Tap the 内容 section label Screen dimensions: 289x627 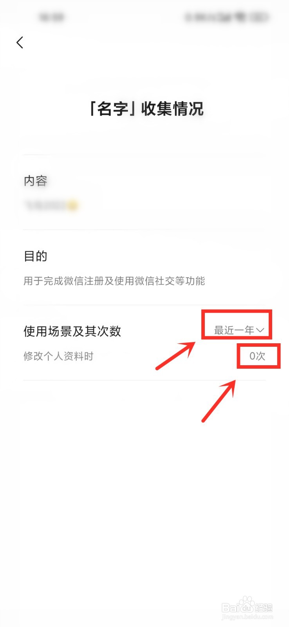coord(35,181)
